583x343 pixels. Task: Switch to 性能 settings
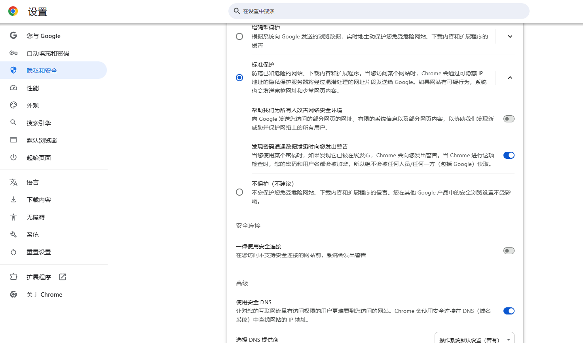pyautogui.click(x=53, y=88)
